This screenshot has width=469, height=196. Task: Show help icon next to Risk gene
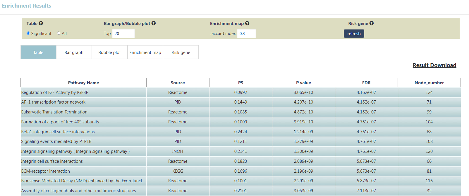click(x=372, y=23)
